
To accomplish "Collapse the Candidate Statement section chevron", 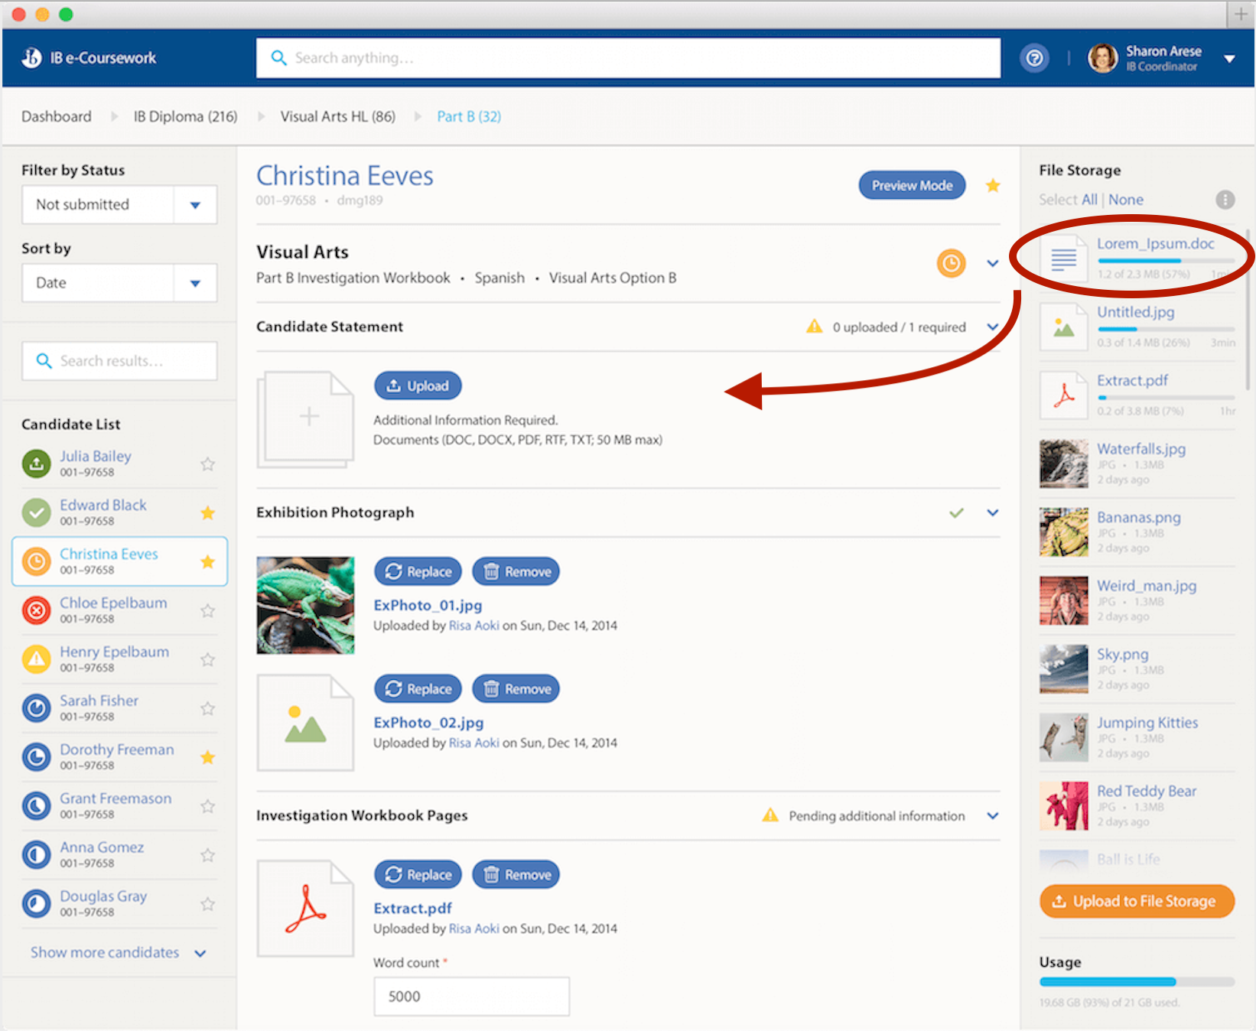I will click(x=993, y=327).
